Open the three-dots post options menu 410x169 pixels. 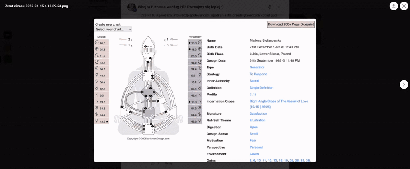[279, 7]
